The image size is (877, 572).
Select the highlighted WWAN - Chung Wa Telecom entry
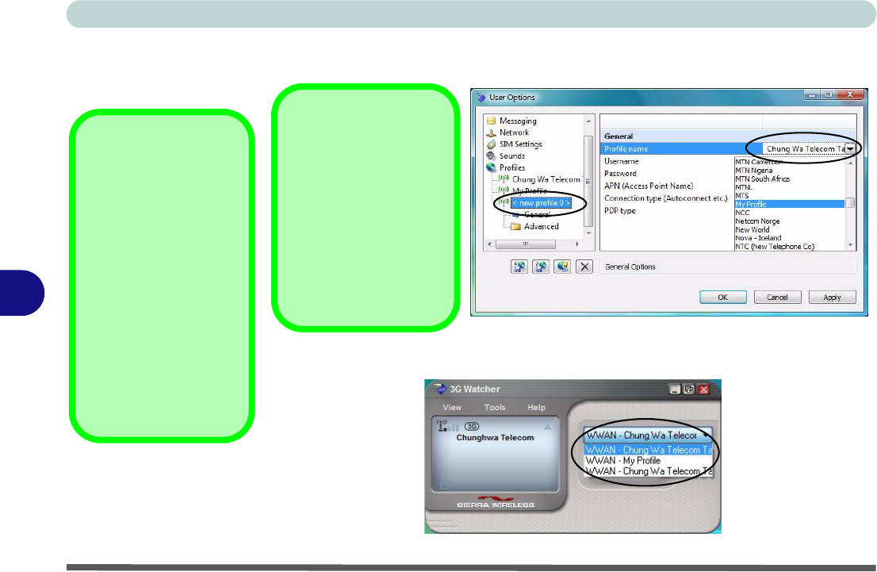click(649, 450)
